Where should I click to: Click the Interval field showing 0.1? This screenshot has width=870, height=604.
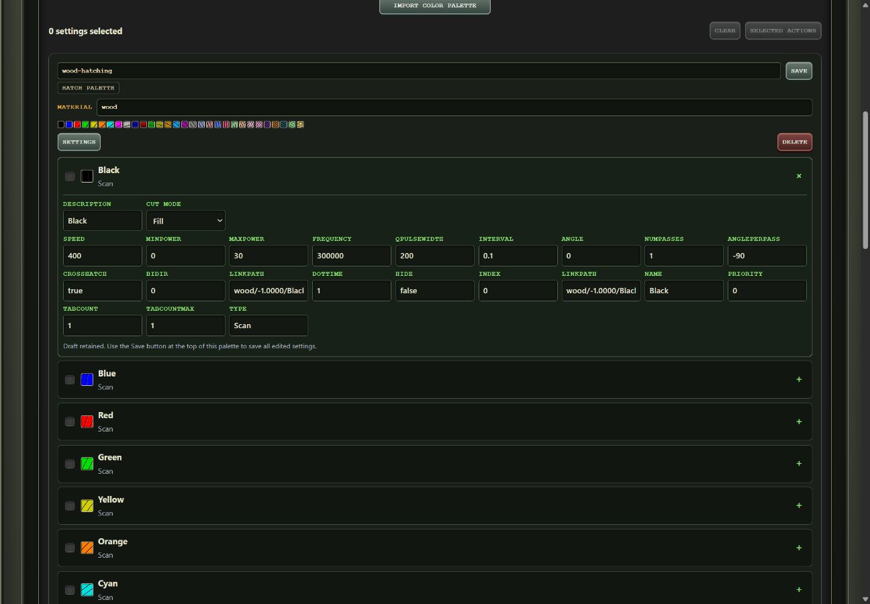click(518, 256)
